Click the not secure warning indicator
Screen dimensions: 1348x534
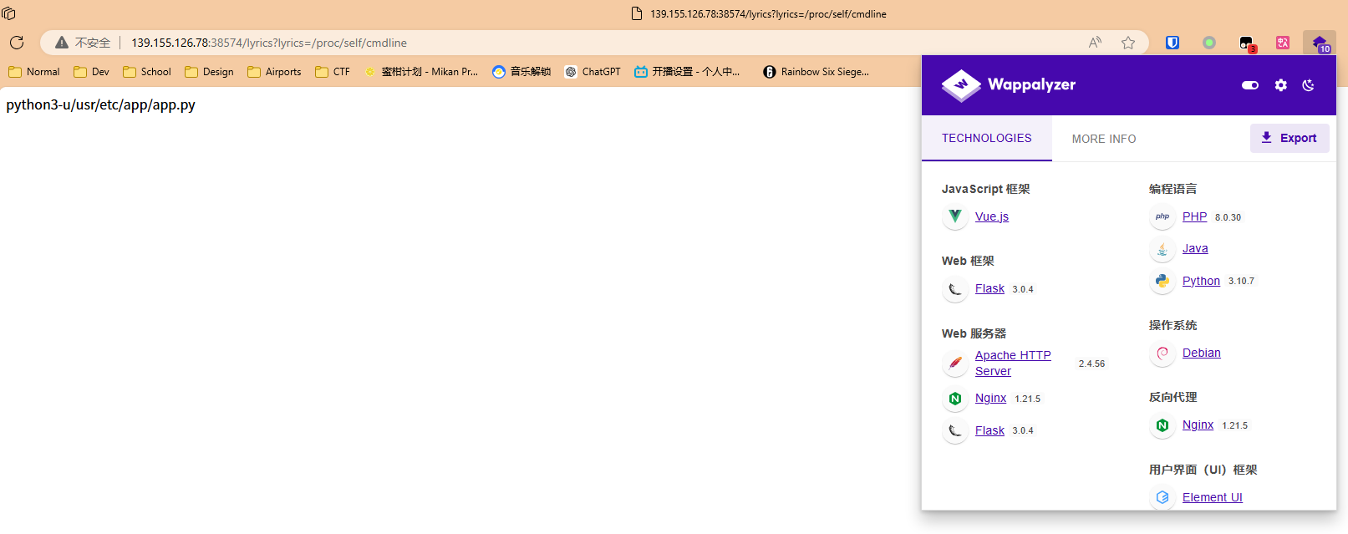coord(83,43)
